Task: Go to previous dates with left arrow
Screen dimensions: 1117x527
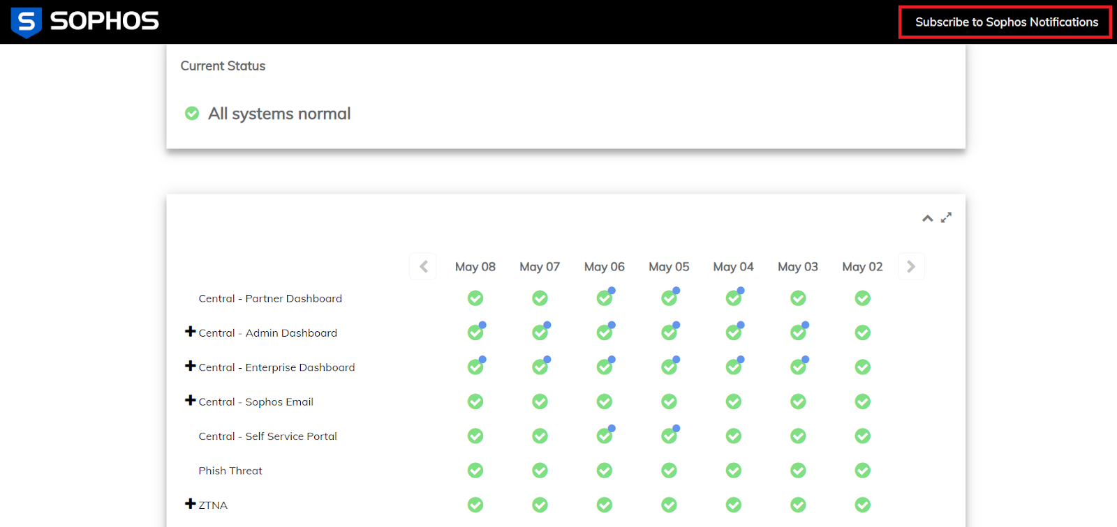Action: (x=423, y=266)
